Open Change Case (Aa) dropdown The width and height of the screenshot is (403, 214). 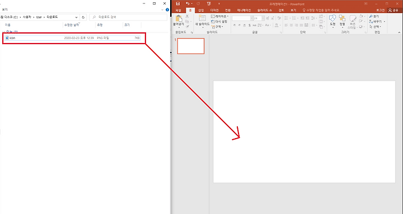click(268, 25)
